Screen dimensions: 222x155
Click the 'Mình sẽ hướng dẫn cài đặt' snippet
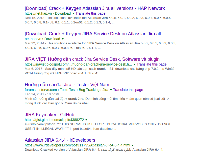pos(97,101)
